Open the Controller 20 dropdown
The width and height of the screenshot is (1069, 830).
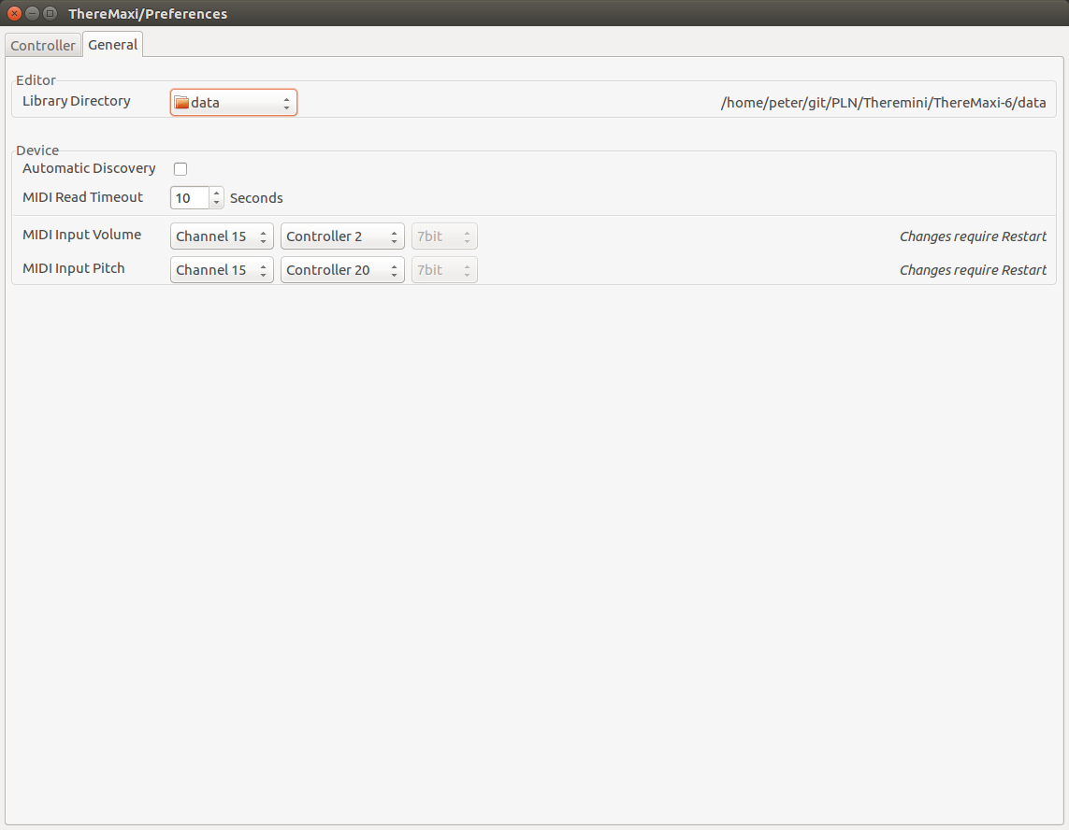tap(342, 270)
